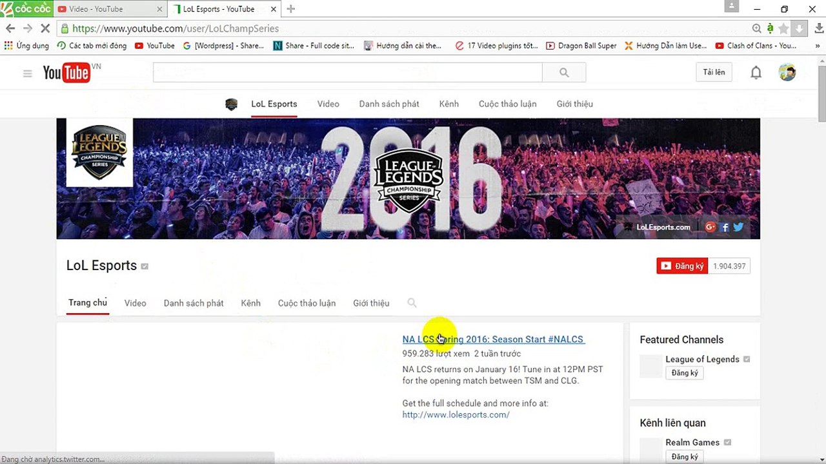The width and height of the screenshot is (826, 464).
Task: Open the notifications bell
Action: coord(756,73)
